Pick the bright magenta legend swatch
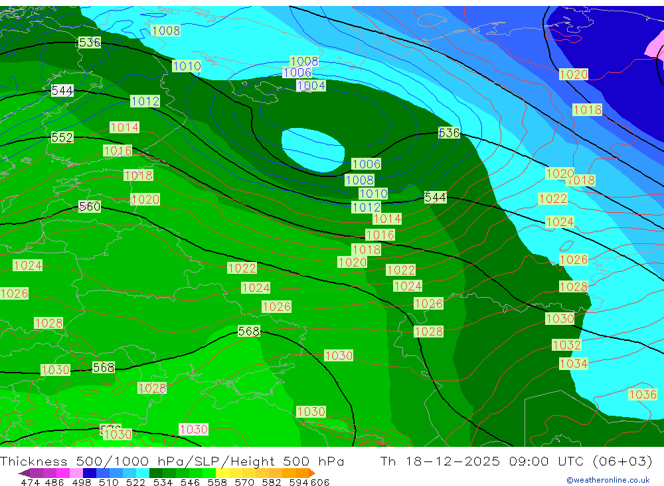The height and width of the screenshot is (486, 664). 63,473
